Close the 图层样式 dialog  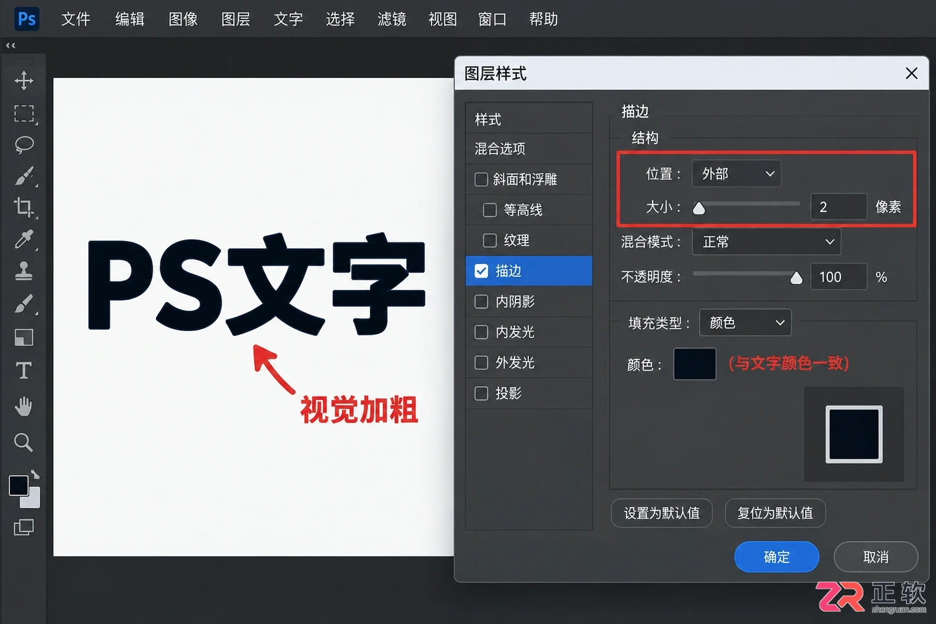tap(911, 73)
